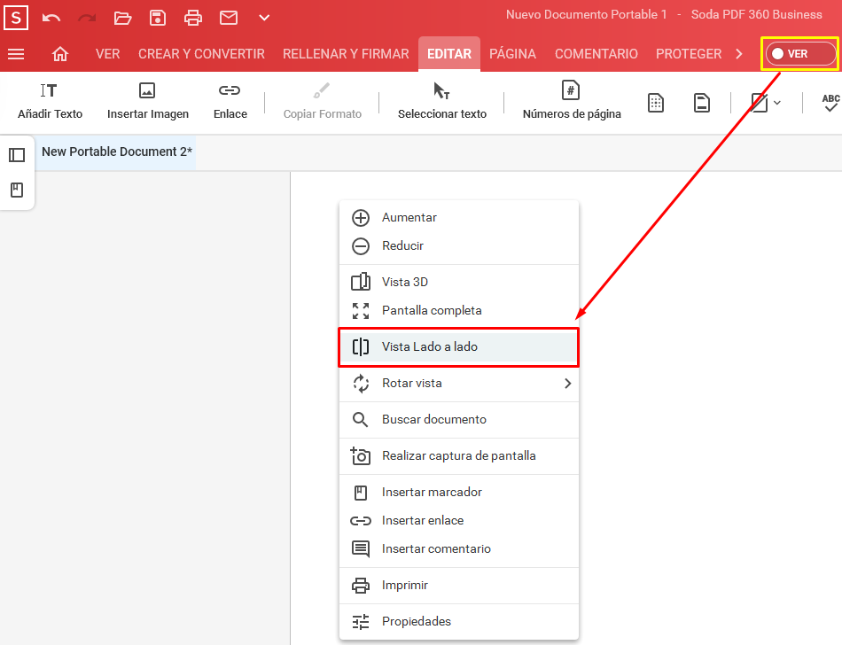Image resolution: width=842 pixels, height=645 pixels.
Task: Open a file with folder icon
Action: pos(122,18)
